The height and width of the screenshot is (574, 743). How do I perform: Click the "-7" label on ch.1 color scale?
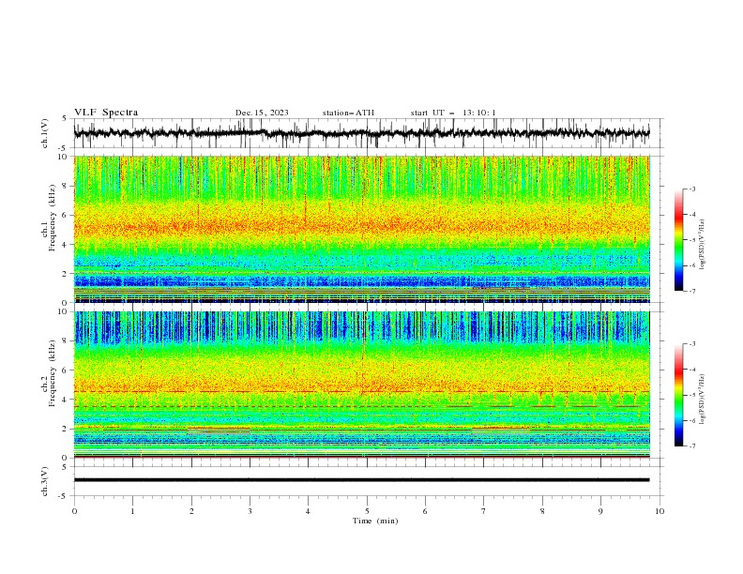(691, 291)
